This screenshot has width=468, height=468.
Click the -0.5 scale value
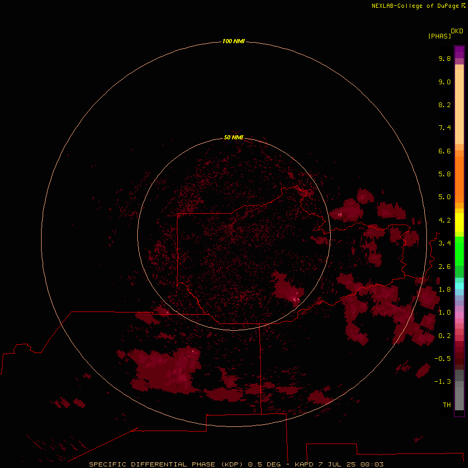443,359
